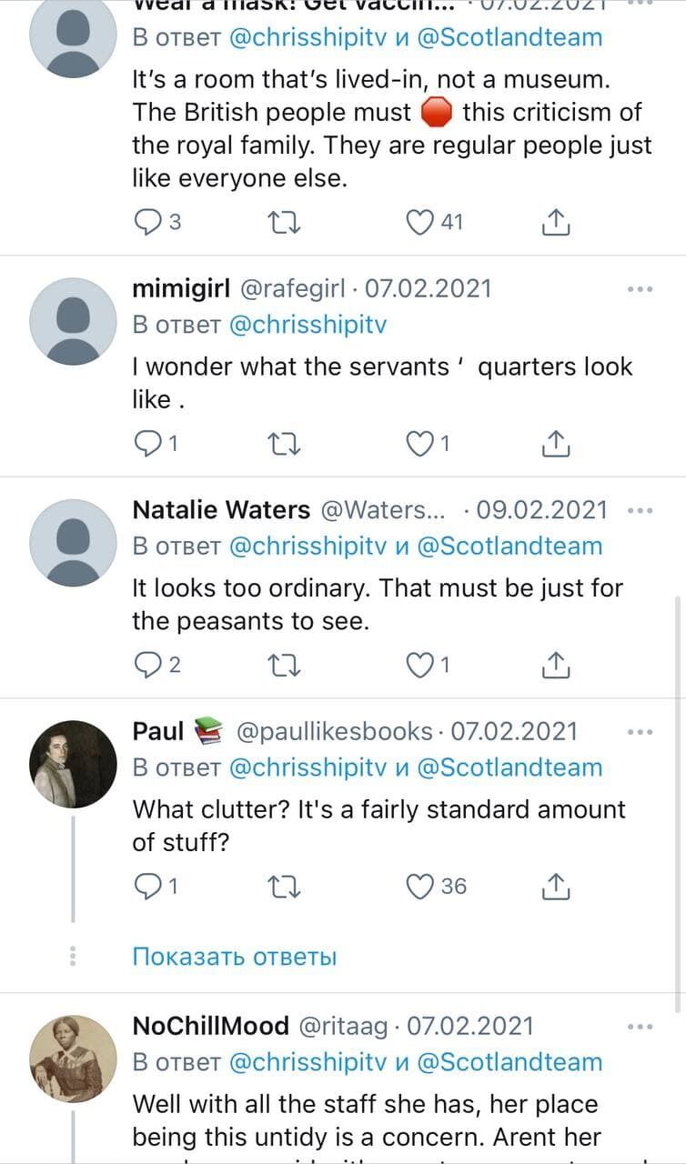Screen dimensions: 686x1164
Task: Expand replies with 'Показать ответы'
Action: 235,957
